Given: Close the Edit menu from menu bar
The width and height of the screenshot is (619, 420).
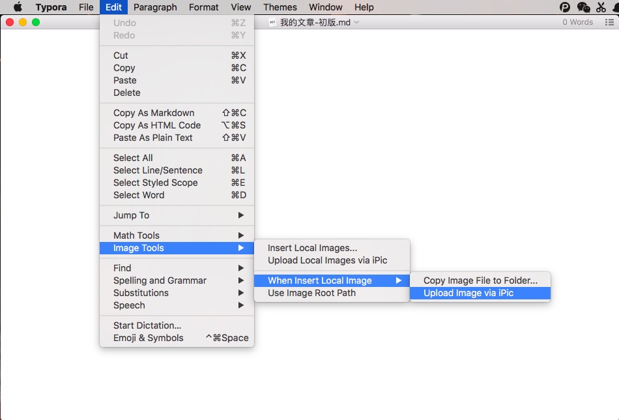Looking at the screenshot, I should pos(113,7).
